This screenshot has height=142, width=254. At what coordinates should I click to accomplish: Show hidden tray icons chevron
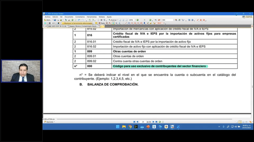click(219, 127)
